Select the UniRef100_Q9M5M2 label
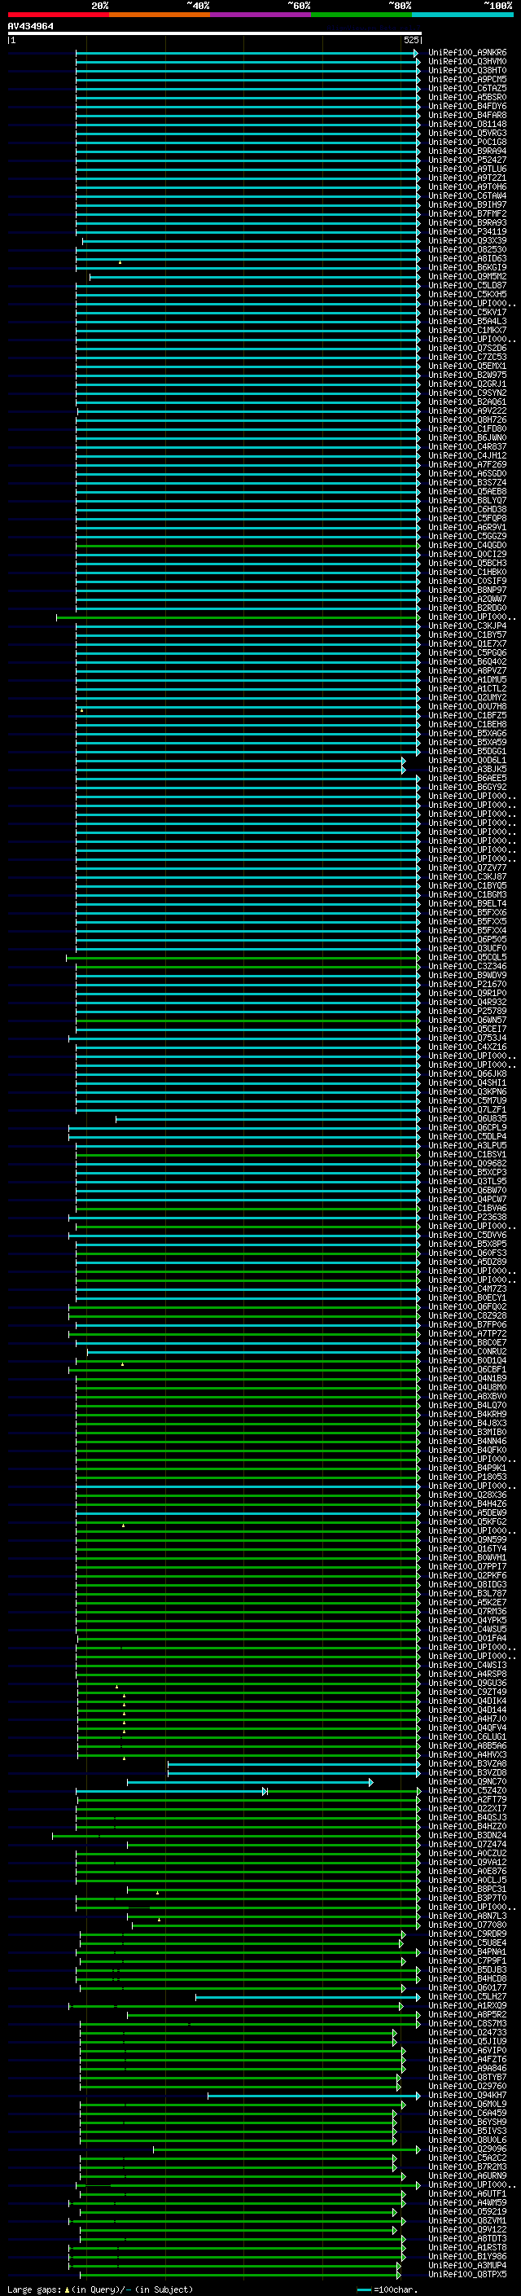The height and width of the screenshot is (2296, 521). pos(466,276)
